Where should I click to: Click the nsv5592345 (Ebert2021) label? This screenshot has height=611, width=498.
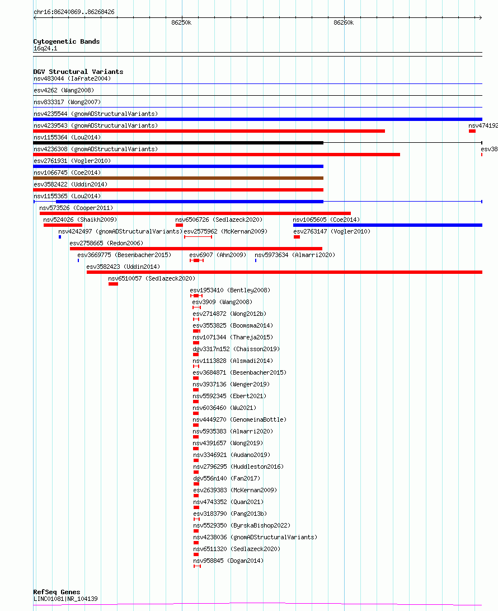click(x=230, y=396)
